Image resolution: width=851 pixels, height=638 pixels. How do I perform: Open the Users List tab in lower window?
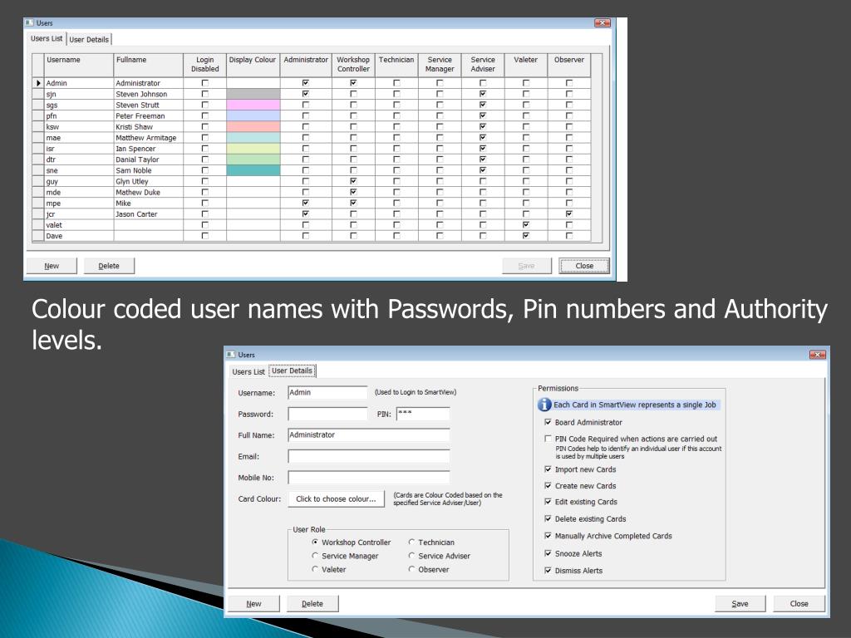pos(248,371)
